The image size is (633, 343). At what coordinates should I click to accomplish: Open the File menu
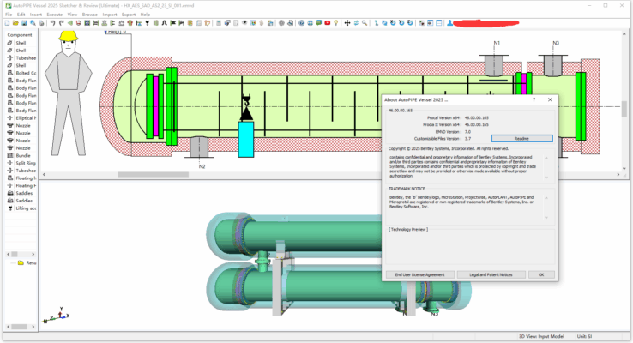click(x=9, y=15)
